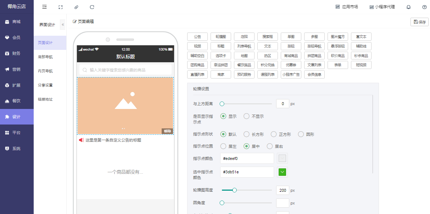This screenshot has width=430, height=214.
Task: Set indicator position to 居右
Action: 270,146
